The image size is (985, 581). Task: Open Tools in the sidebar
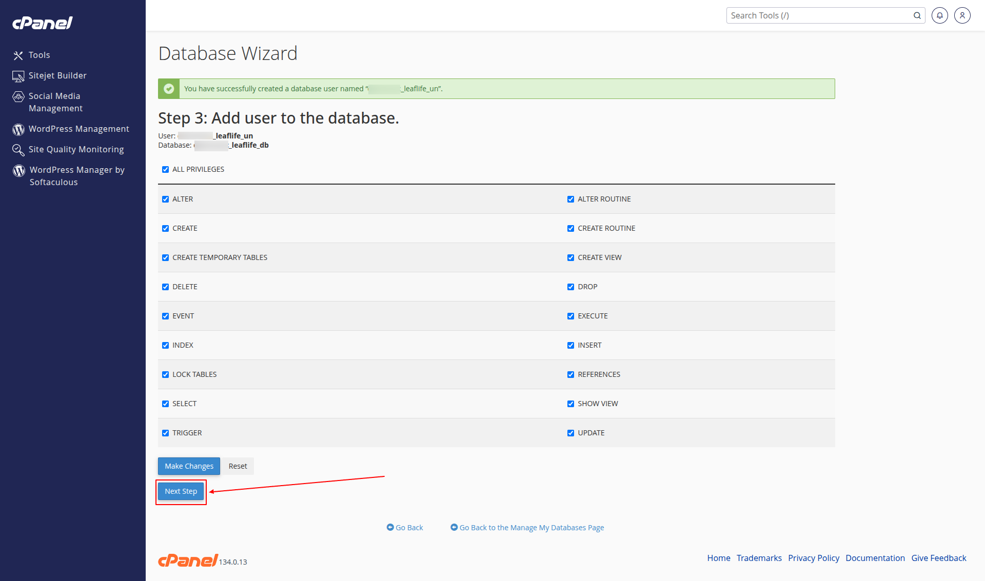click(40, 55)
